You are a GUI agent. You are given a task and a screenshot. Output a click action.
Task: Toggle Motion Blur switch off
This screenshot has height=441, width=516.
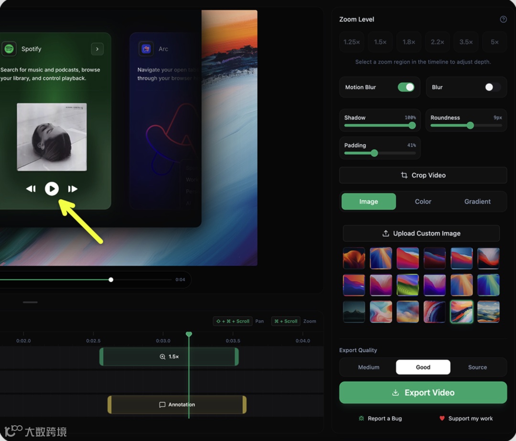pos(406,87)
